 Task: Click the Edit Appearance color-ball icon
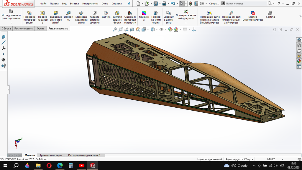(170, 29)
